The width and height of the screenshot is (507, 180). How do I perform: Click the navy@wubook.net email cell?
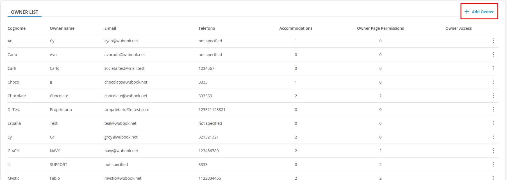pyautogui.click(x=121, y=151)
